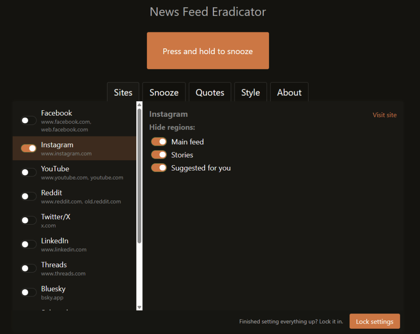
Task: Go to the About tab
Action: pyautogui.click(x=289, y=92)
